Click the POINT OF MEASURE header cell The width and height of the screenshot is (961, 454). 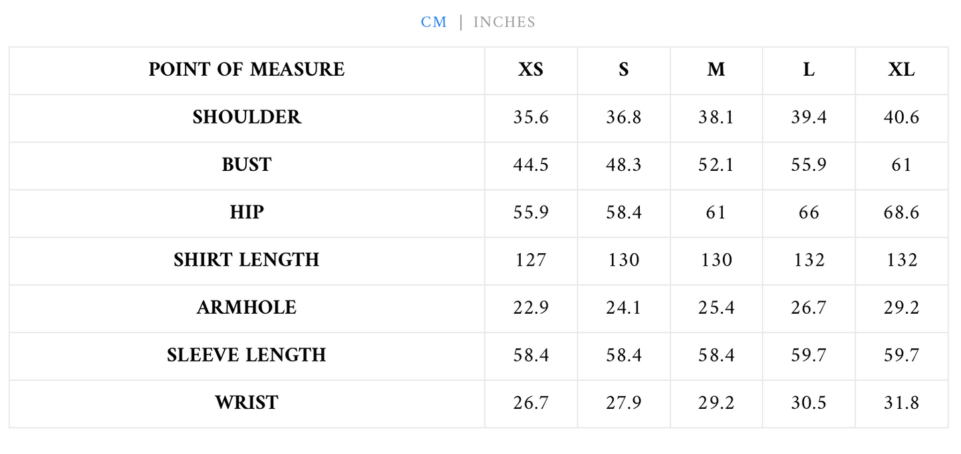pyautogui.click(x=247, y=70)
